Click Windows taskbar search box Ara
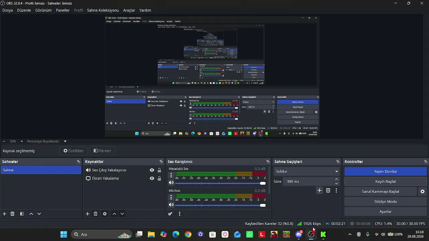Screen dimensions: 429x241 (x=102, y=234)
